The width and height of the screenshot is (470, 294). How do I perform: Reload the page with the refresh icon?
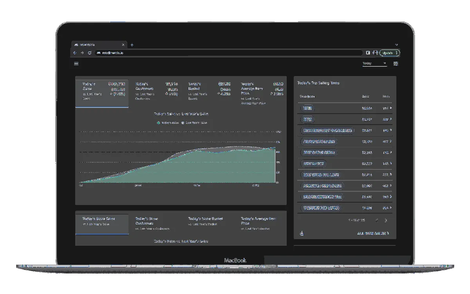pyautogui.click(x=90, y=53)
